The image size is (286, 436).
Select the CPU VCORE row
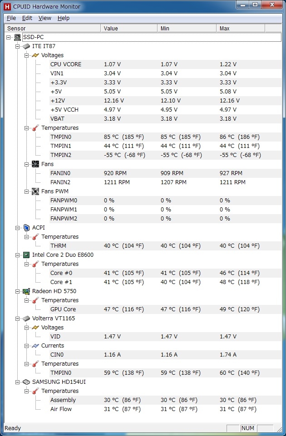[66, 64]
